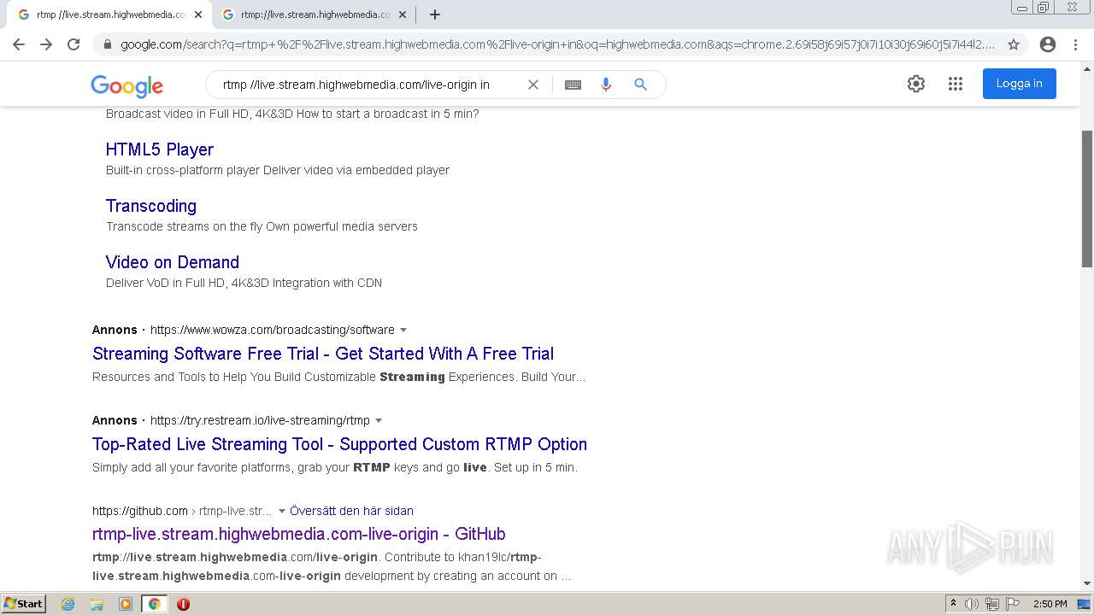The image size is (1094, 615).
Task: Open the Windows Start menu
Action: (23, 603)
